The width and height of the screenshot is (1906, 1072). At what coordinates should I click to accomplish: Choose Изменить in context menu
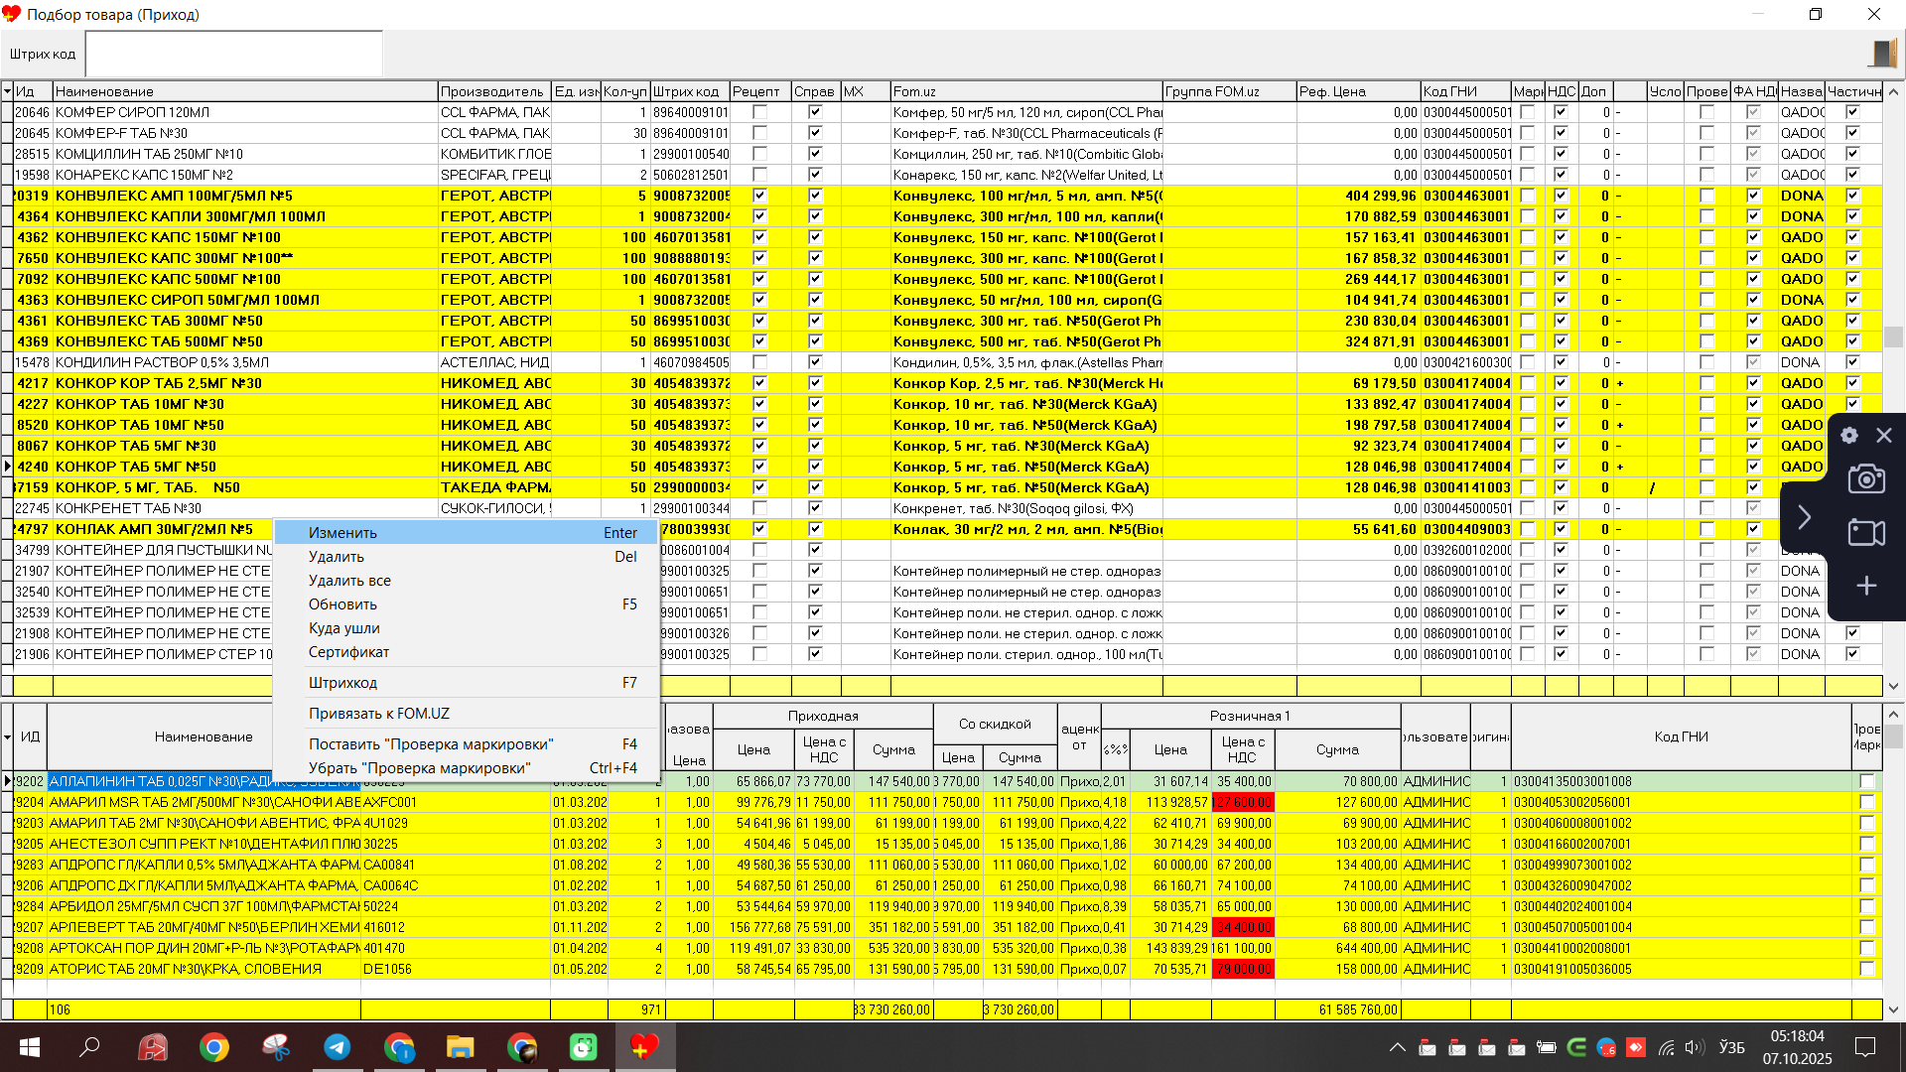342,533
